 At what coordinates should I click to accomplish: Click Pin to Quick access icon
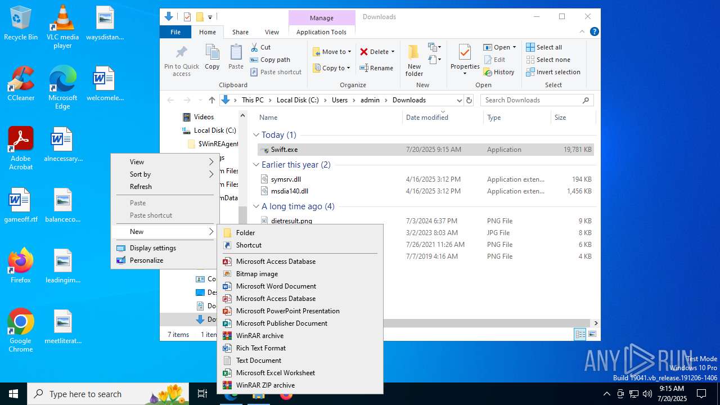pyautogui.click(x=181, y=61)
